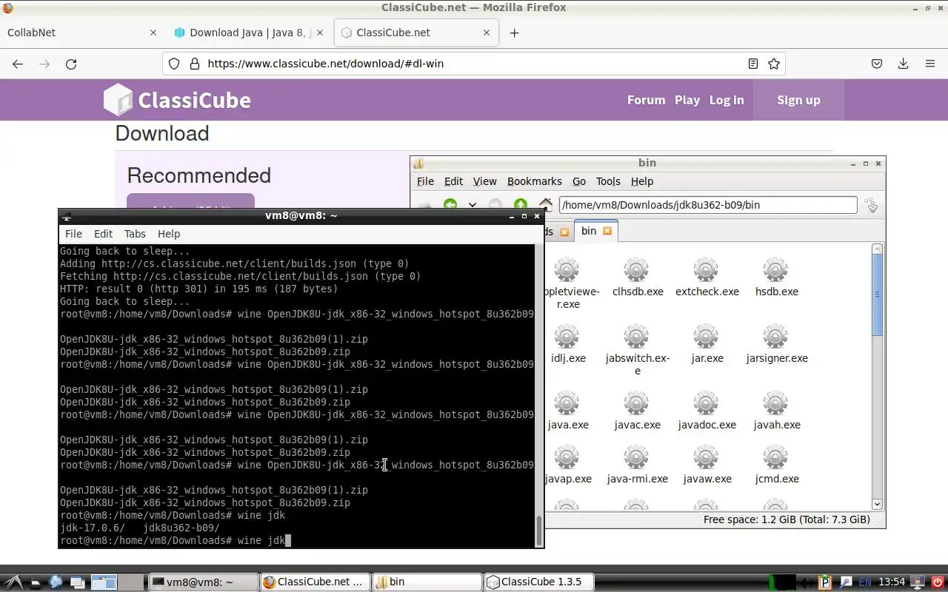The height and width of the screenshot is (592, 948).
Task: Select jabswitch.exe file icon
Action: (x=637, y=350)
